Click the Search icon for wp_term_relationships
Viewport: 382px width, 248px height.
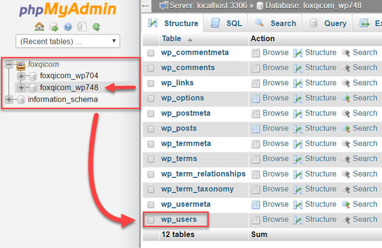coord(346,174)
